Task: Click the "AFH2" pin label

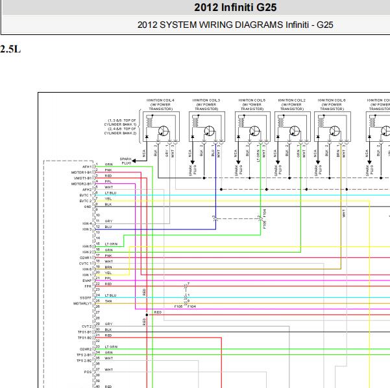Action: coord(87,190)
